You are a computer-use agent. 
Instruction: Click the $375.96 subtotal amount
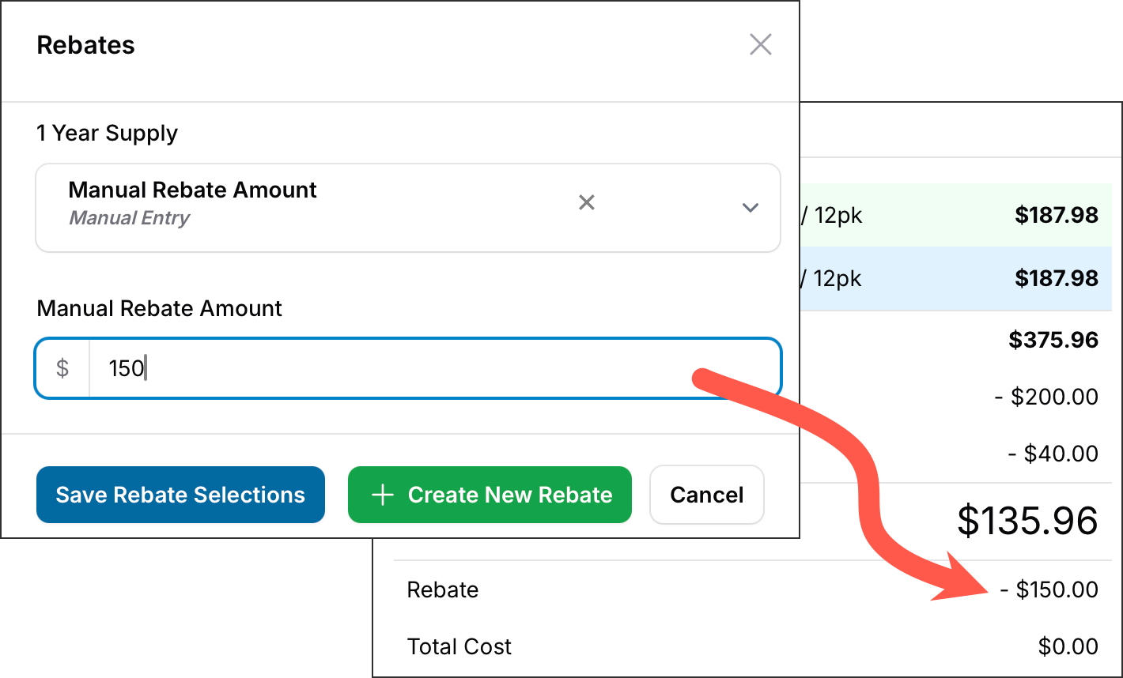tap(1053, 341)
